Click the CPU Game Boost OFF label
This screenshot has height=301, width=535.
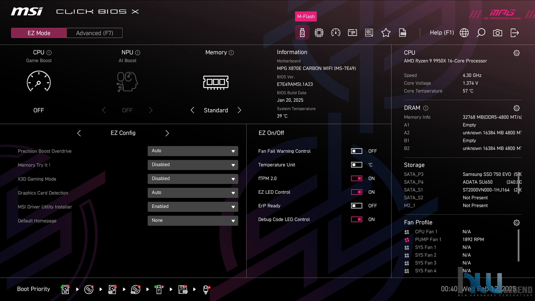(x=39, y=110)
